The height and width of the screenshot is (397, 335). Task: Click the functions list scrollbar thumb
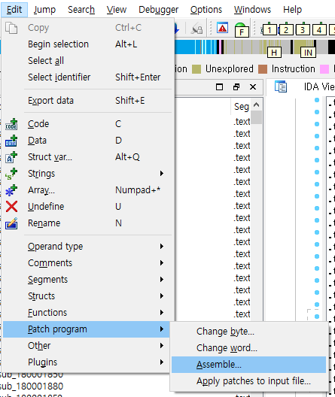point(257,117)
